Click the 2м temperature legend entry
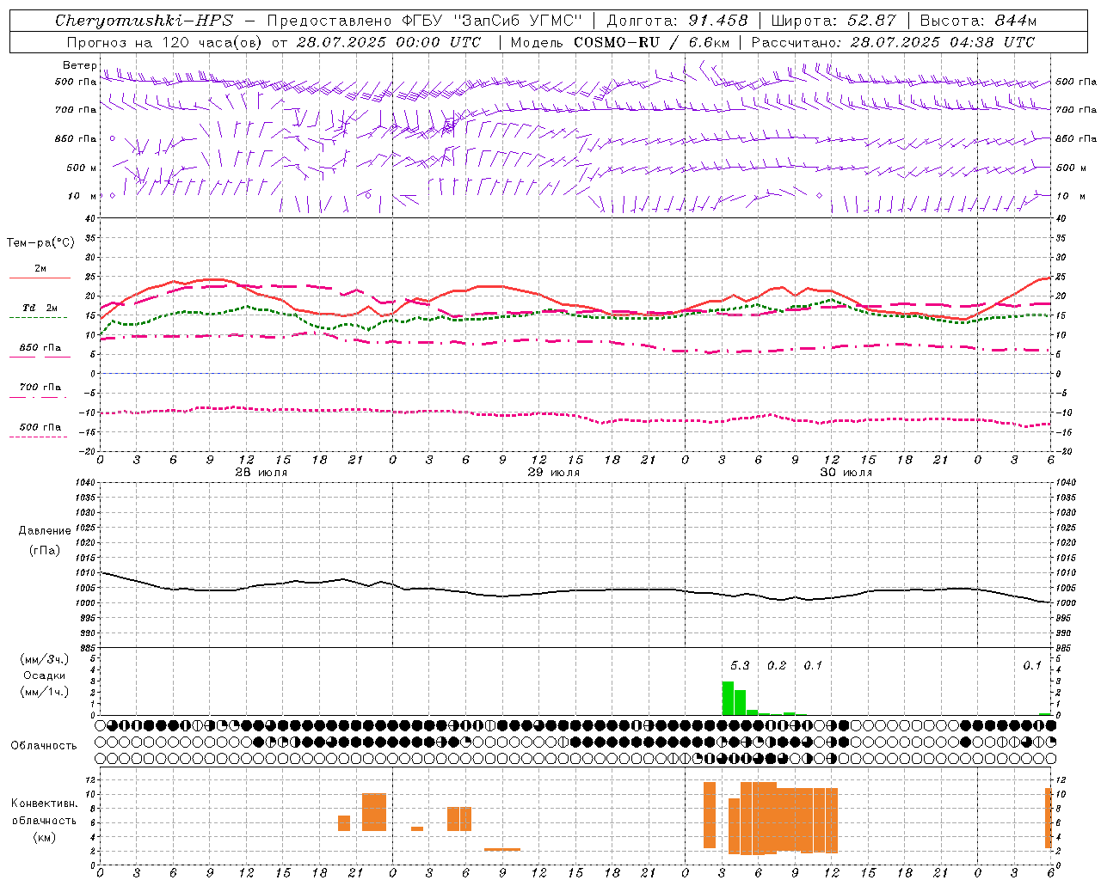The height and width of the screenshot is (880, 1101). tap(40, 269)
